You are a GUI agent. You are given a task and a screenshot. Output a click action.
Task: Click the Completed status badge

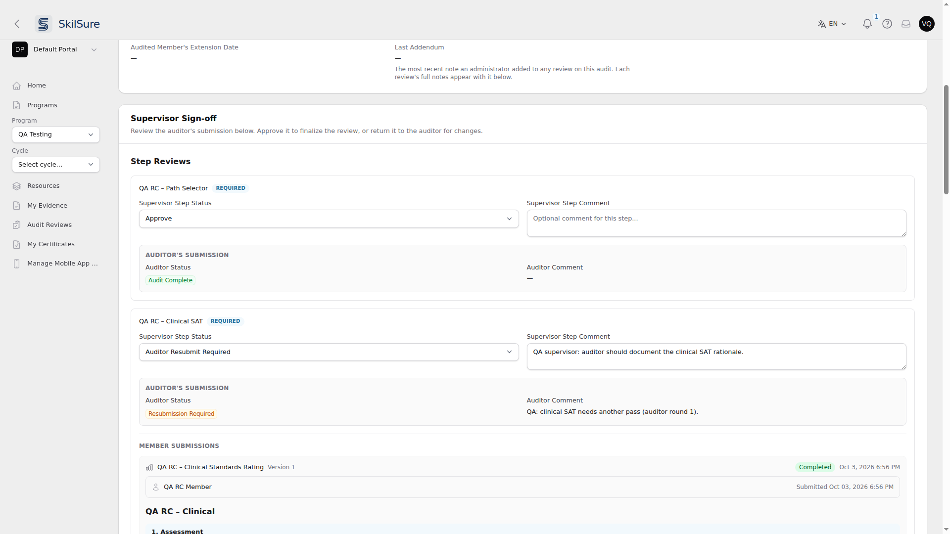tap(815, 467)
